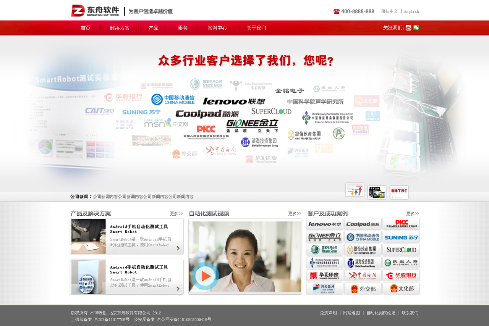
Task: Click arrow on second Smart Robot card
Action: click(178, 289)
